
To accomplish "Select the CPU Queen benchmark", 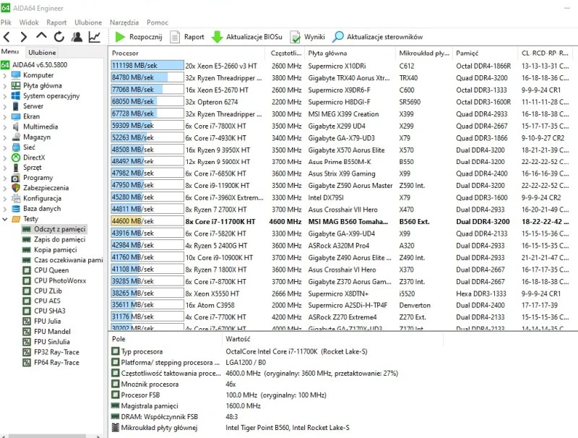I will pos(51,270).
